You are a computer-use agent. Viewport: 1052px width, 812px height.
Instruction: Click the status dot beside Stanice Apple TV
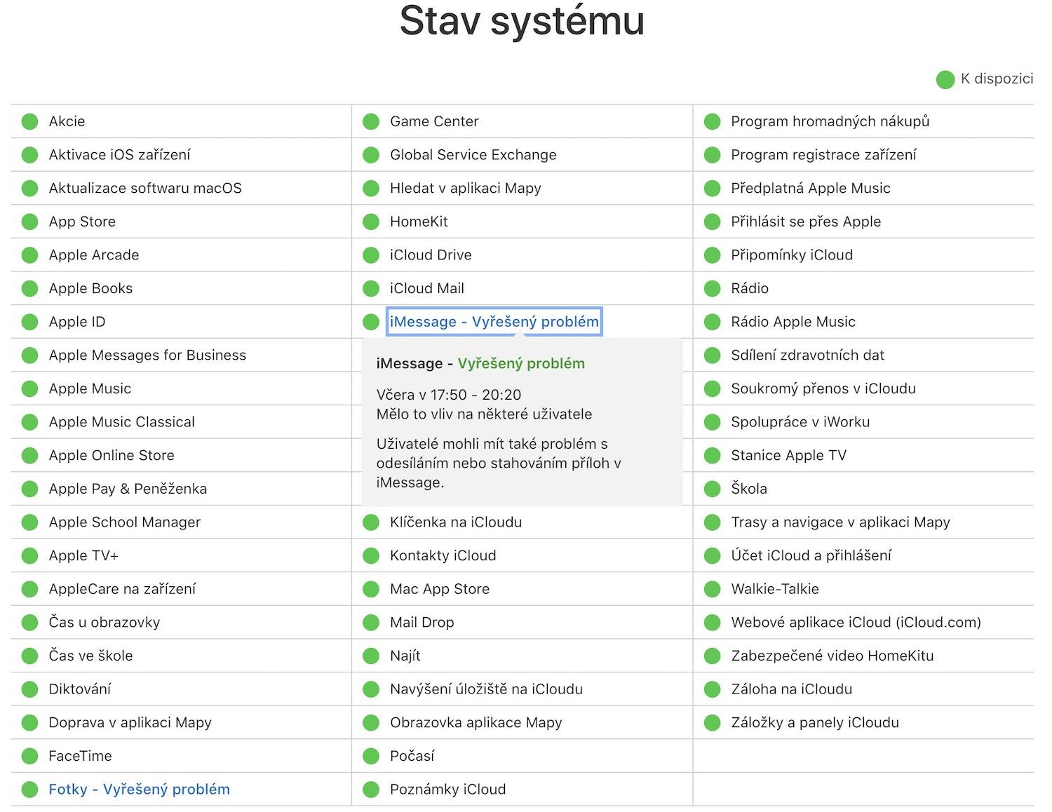[x=712, y=456]
